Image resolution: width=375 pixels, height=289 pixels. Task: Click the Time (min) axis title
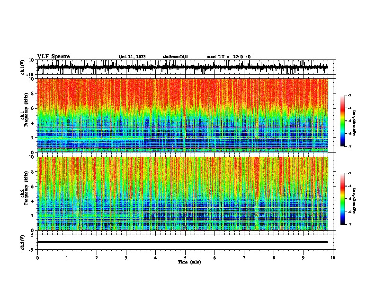pyautogui.click(x=189, y=262)
